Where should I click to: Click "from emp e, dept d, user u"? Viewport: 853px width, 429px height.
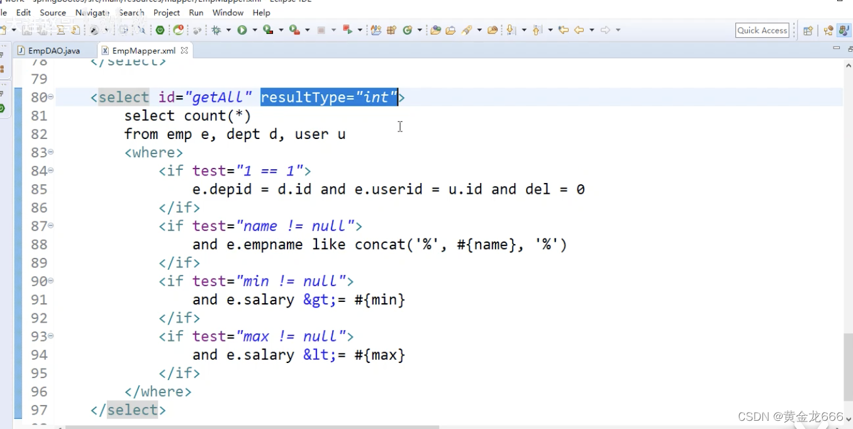coord(235,134)
